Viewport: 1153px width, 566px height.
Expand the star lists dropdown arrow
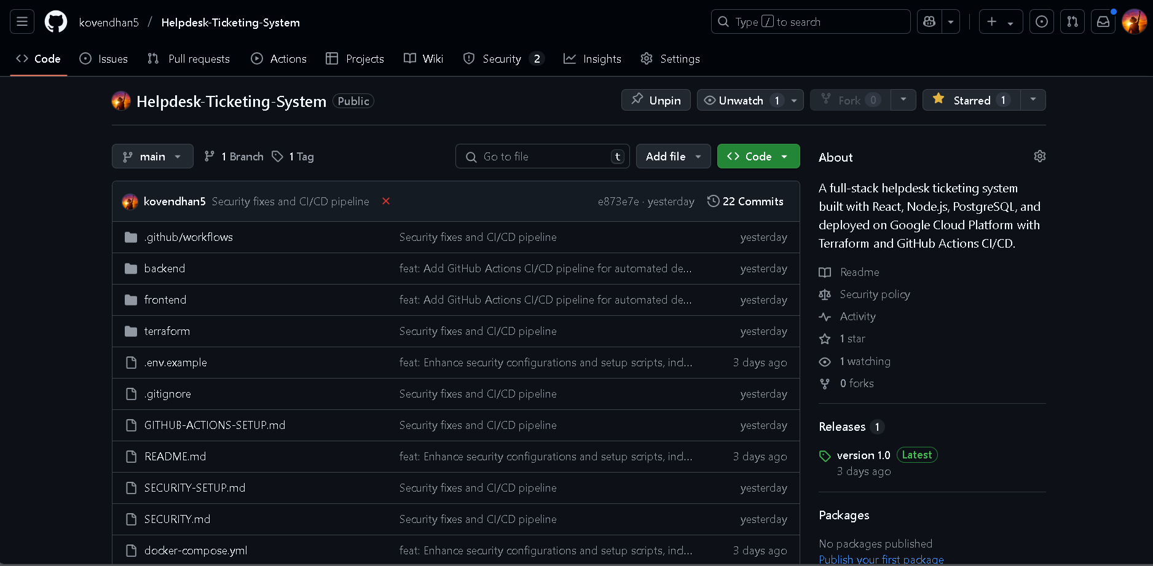coord(1033,100)
